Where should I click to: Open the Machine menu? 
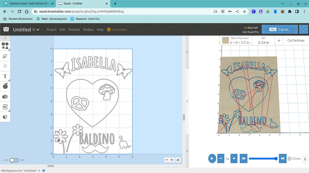(74, 30)
